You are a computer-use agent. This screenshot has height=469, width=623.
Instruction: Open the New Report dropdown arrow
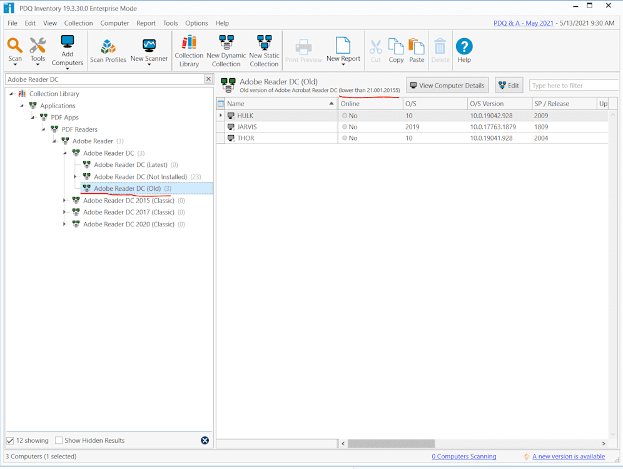tap(343, 64)
